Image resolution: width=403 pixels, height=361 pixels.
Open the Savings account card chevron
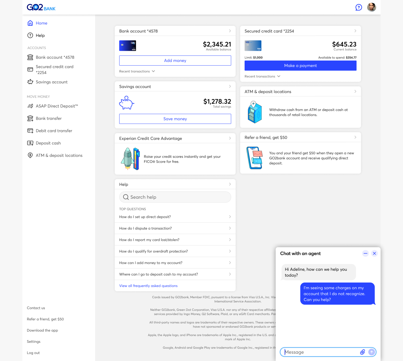[x=230, y=87]
